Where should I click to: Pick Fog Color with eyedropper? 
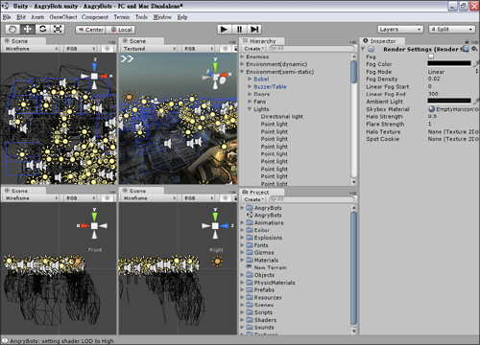coord(476,63)
